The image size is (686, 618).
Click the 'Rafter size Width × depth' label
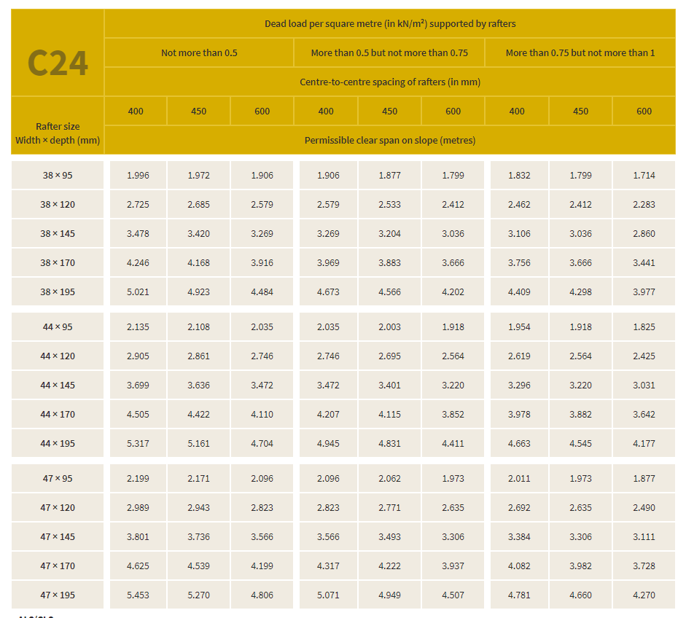[x=58, y=133]
